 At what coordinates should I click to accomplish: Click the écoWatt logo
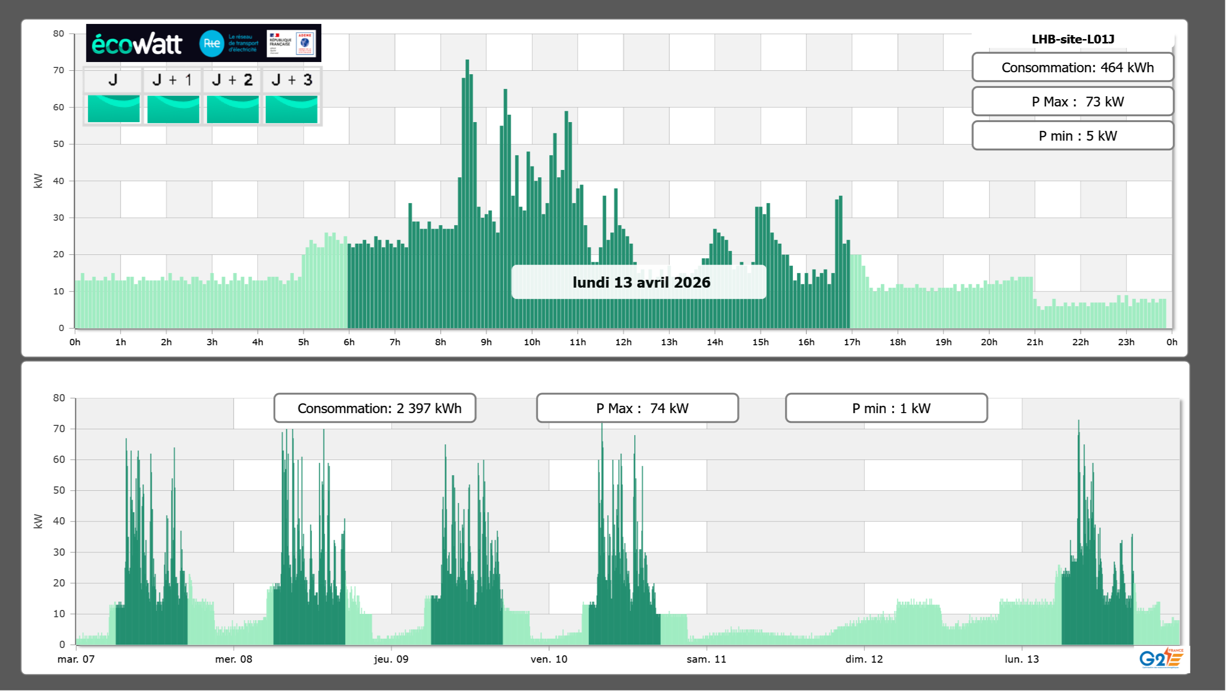tap(137, 44)
